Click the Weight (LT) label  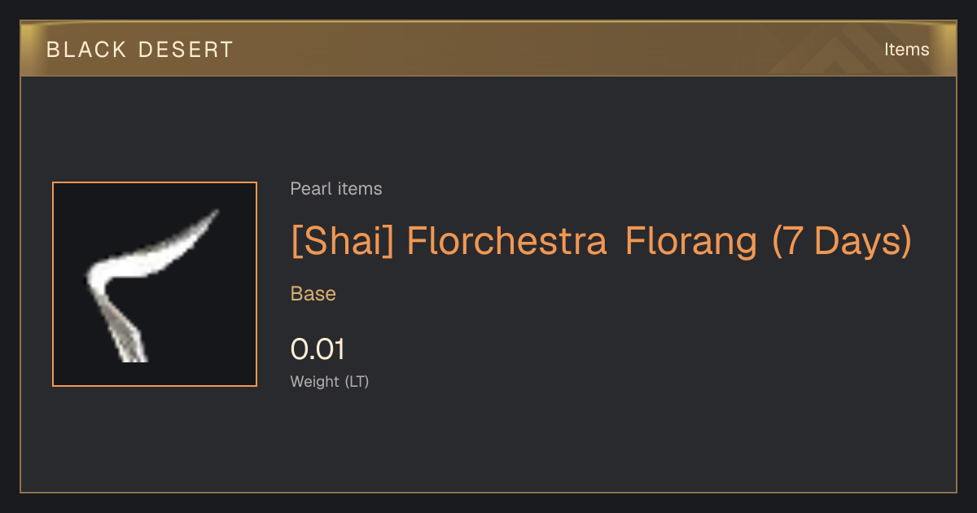click(x=330, y=381)
